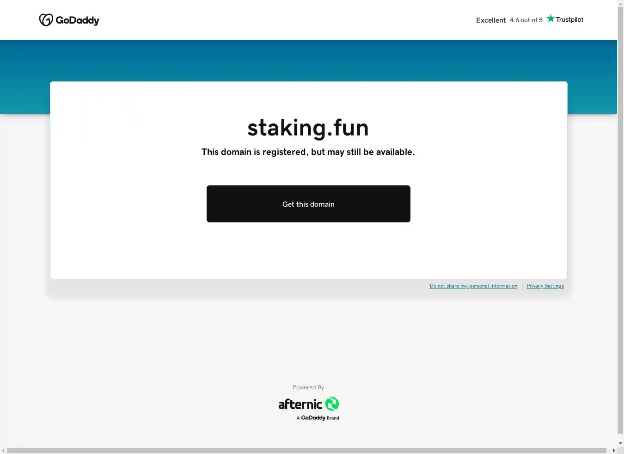Click the vertical scrollbar up arrow
This screenshot has width=624, height=454.
(x=620, y=4)
